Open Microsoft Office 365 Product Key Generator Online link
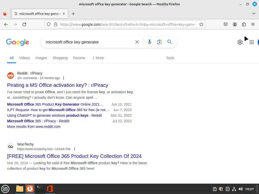Viewport: 259px width, 194px height. (55, 104)
